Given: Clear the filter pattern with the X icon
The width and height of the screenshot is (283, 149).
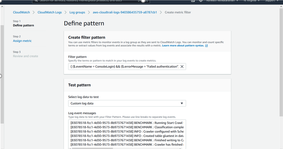Looking at the screenshot, I should (182, 67).
